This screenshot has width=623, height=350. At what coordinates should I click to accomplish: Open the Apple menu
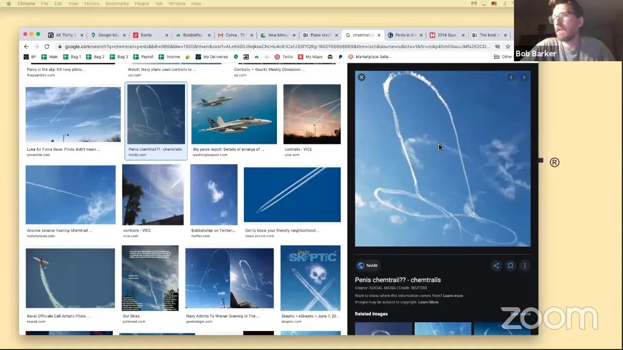[x=8, y=3]
